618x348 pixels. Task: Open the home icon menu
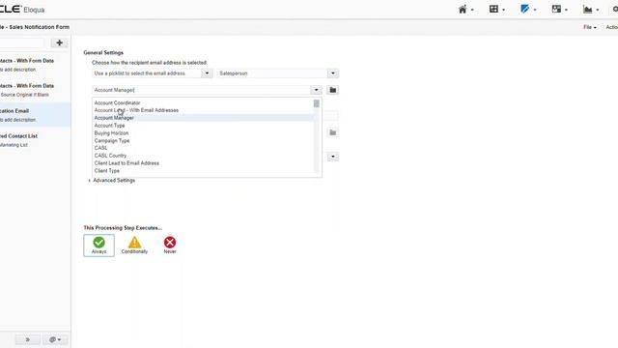[x=465, y=9]
